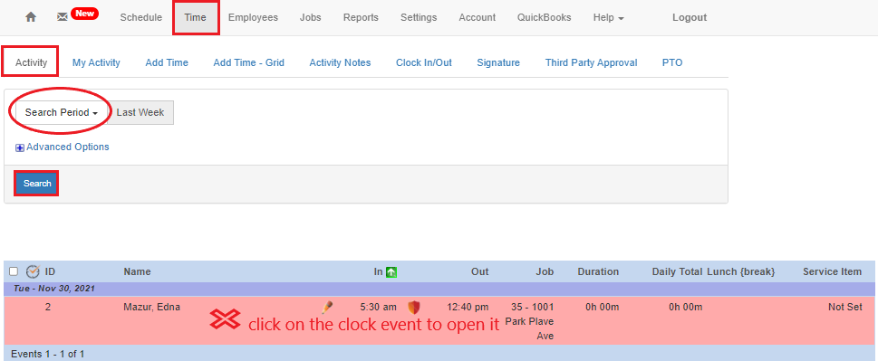Switch to the Third Party Approval tab
The image size is (878, 361).
592,62
